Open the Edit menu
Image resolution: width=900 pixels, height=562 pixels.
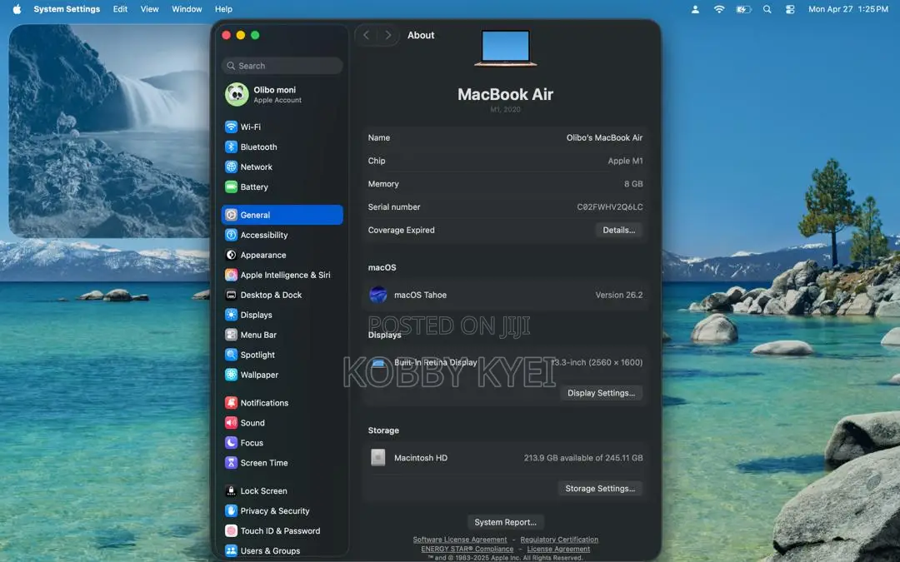[120, 9]
